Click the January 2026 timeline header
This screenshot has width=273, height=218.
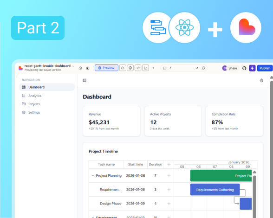(239, 162)
